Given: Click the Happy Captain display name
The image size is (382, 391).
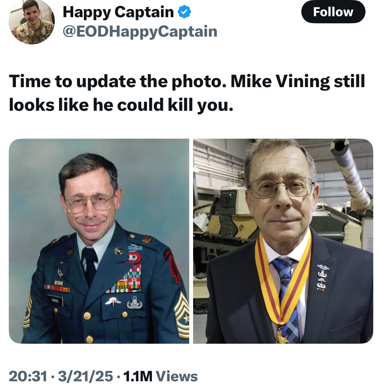Looking at the screenshot, I should [x=118, y=12].
